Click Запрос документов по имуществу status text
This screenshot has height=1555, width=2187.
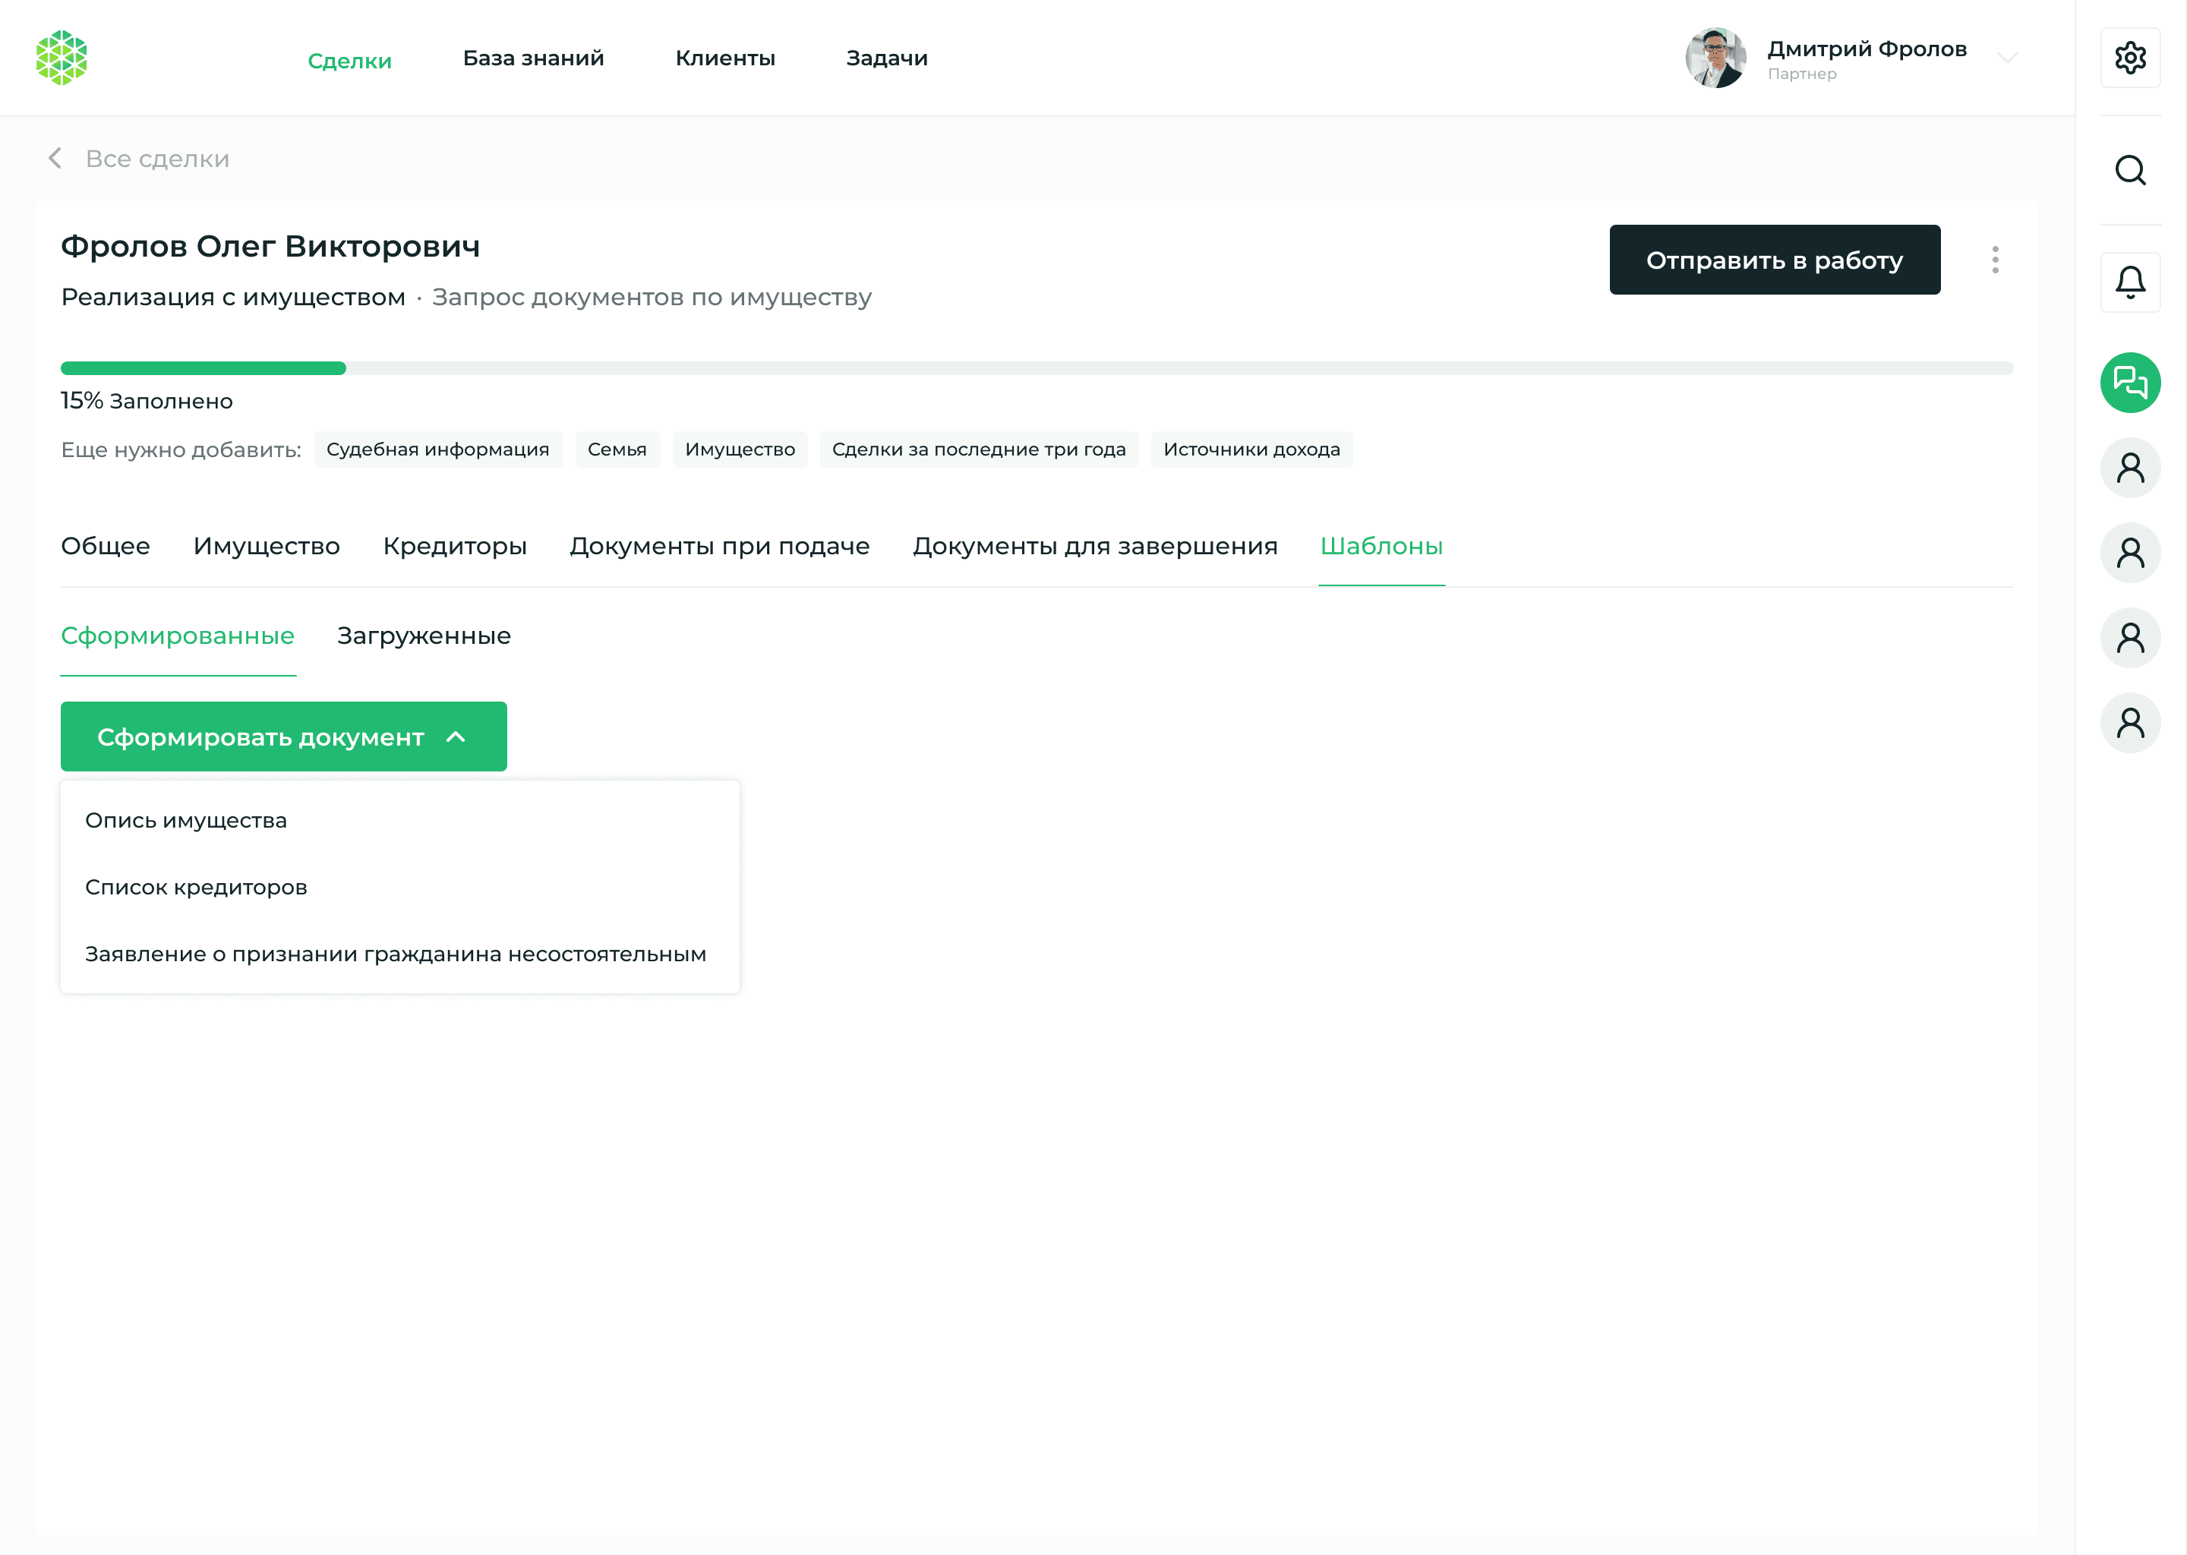pos(651,297)
